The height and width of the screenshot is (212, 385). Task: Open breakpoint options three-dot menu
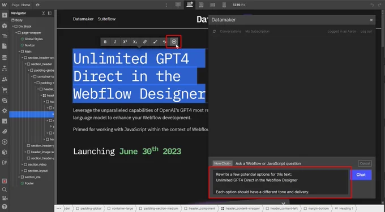pos(166,5)
